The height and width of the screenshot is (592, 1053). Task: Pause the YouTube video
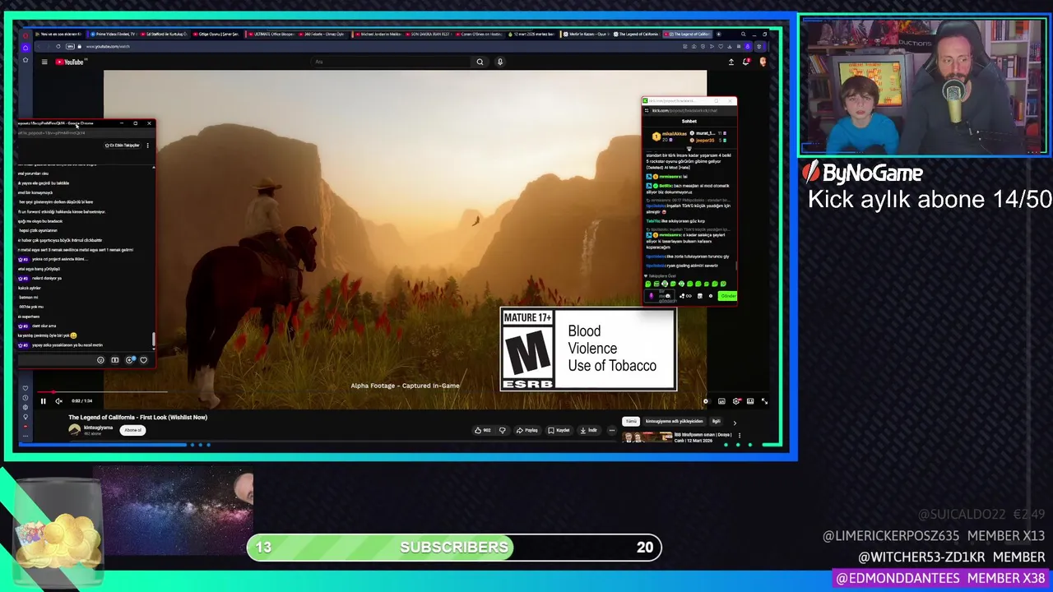(44, 401)
